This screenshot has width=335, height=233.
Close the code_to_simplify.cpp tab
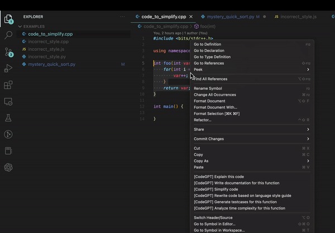pyautogui.click(x=191, y=17)
